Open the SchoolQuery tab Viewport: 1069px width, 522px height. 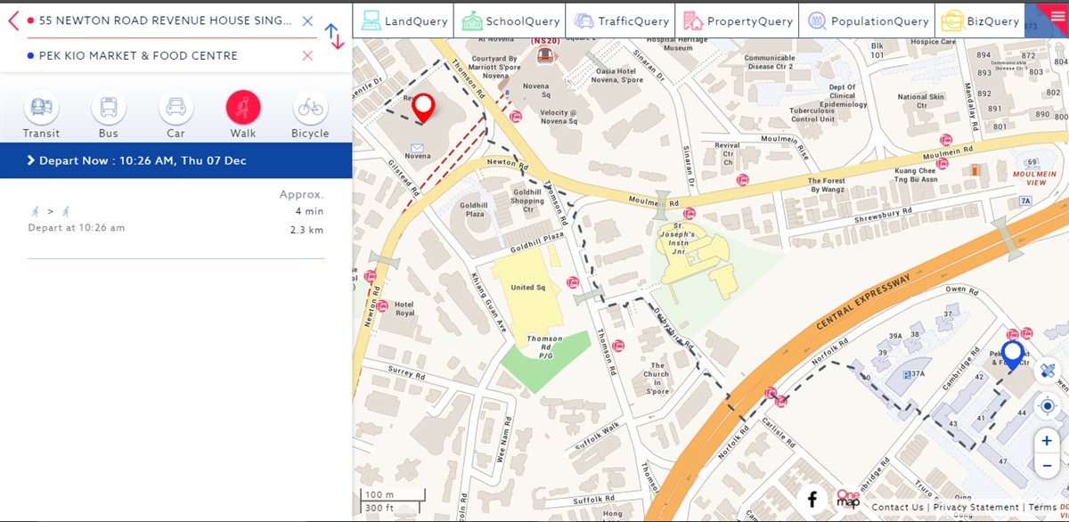[511, 20]
